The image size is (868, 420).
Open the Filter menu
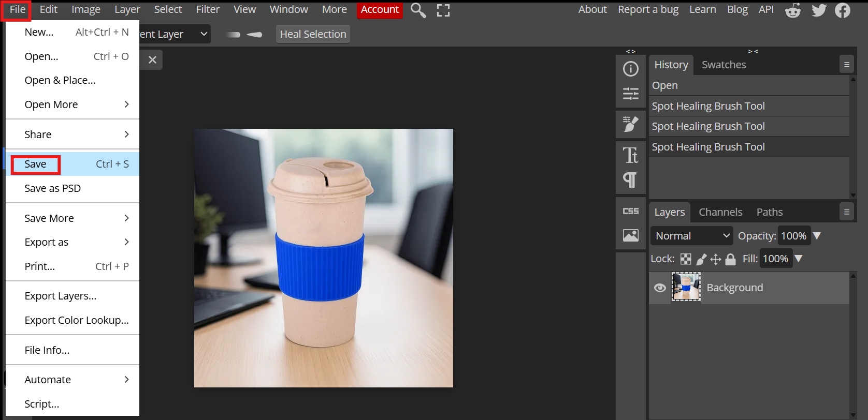tap(208, 9)
